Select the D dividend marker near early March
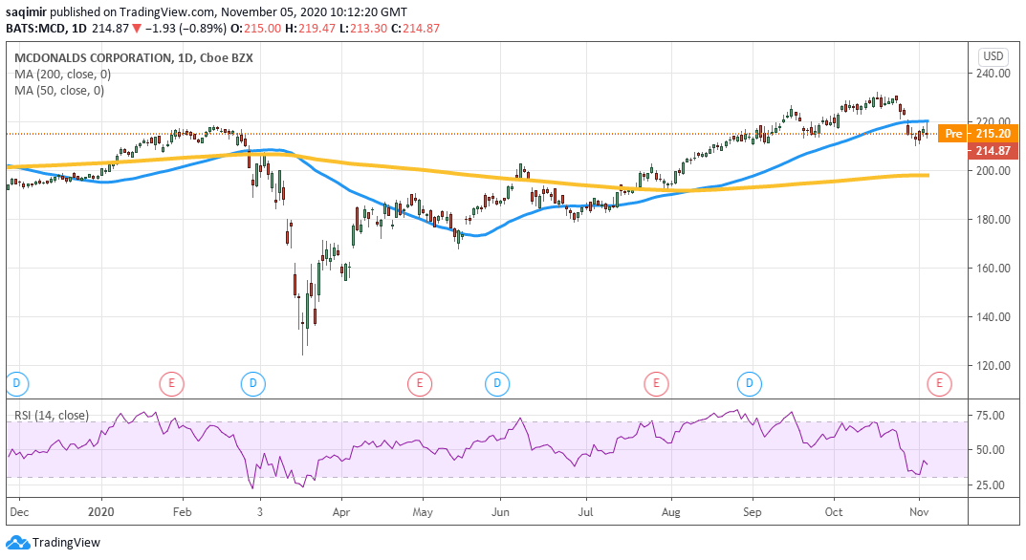Viewport: 1026px width, 560px height. point(252,383)
